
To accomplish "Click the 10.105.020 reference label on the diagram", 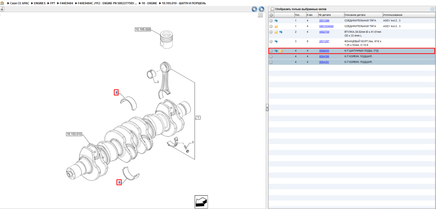I will click(143, 29).
